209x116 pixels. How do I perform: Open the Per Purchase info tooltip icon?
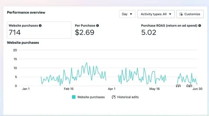98,25
